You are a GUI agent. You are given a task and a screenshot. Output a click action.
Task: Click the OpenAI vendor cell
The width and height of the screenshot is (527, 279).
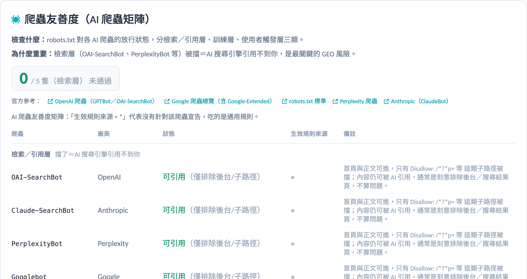109,177
